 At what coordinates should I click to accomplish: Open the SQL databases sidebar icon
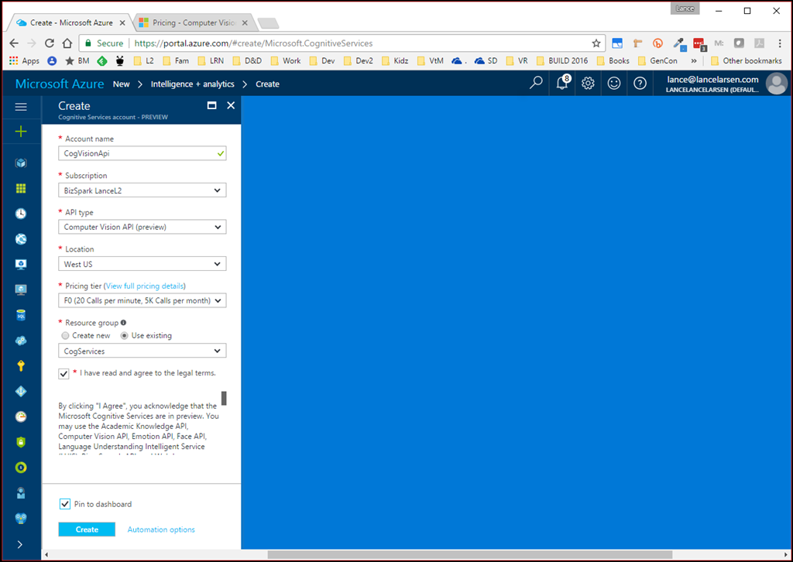pos(21,315)
